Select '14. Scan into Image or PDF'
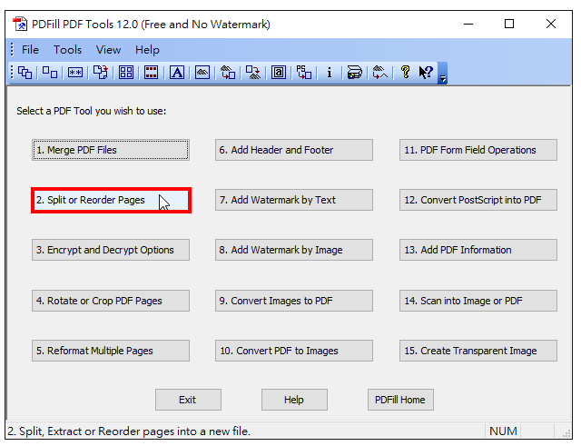This screenshot has height=446, width=581. coord(478,301)
